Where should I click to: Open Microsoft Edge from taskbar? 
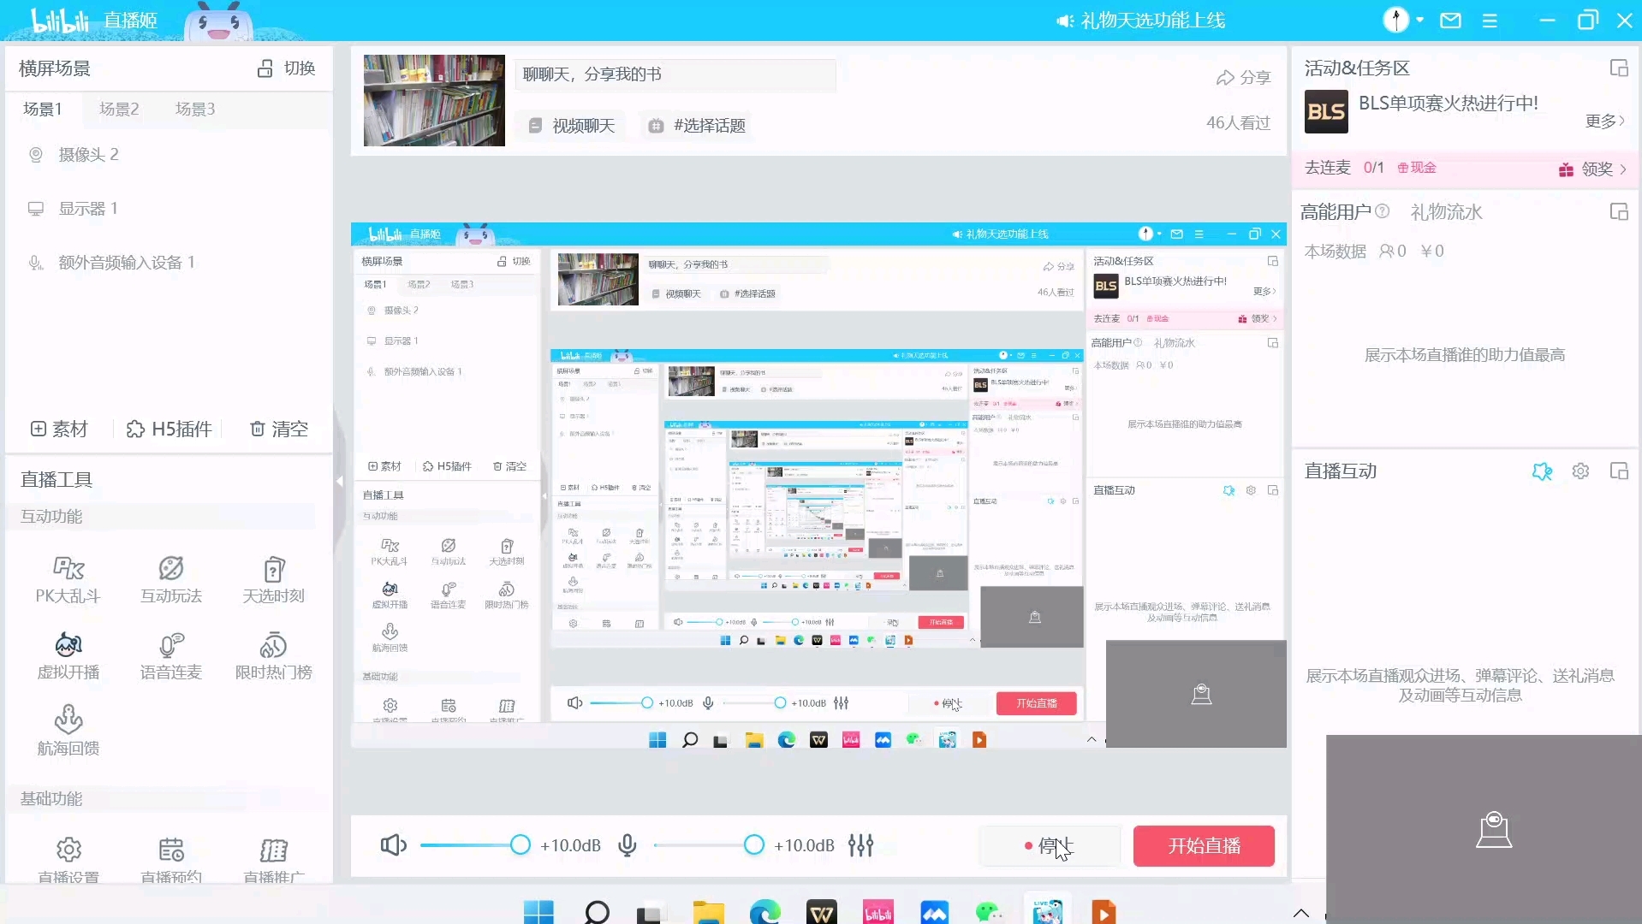tap(764, 912)
